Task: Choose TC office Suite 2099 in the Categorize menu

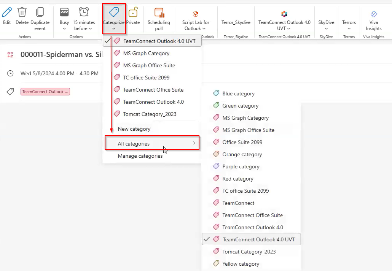Action: coord(152,78)
